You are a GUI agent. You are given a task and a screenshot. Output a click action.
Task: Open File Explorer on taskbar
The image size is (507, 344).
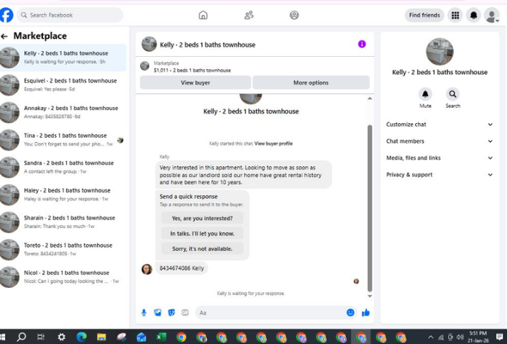coord(101,337)
